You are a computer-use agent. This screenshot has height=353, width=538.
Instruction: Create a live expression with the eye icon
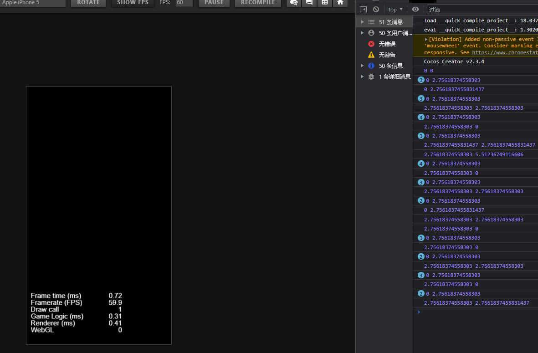tap(415, 9)
